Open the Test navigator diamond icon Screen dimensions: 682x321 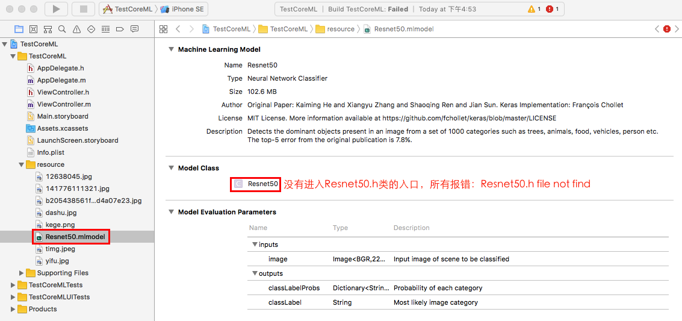[x=91, y=29]
